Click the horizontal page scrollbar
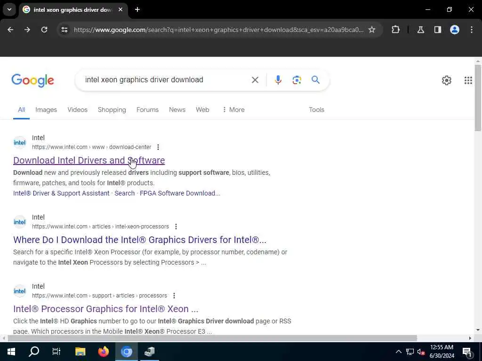 tap(212, 338)
